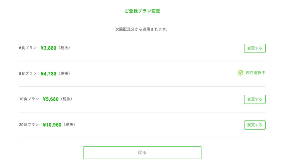Viewport: 282px width, 167px height.
Task: Select the ¥5,680 price
Action: [x=50, y=99]
